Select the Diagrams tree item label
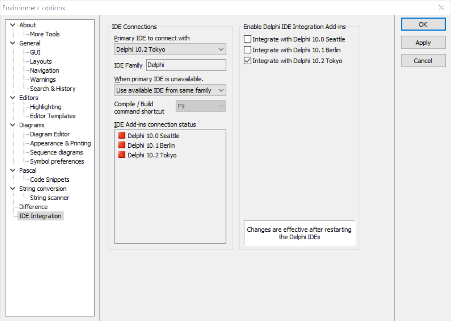Screen dimensions: 451x321 [32, 125]
